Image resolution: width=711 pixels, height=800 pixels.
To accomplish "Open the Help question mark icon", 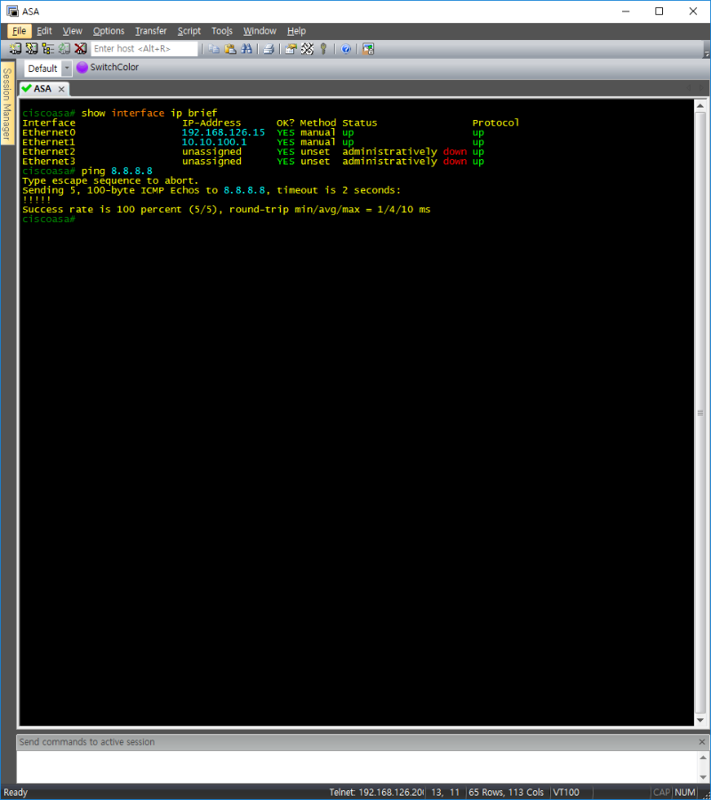I will [x=346, y=49].
